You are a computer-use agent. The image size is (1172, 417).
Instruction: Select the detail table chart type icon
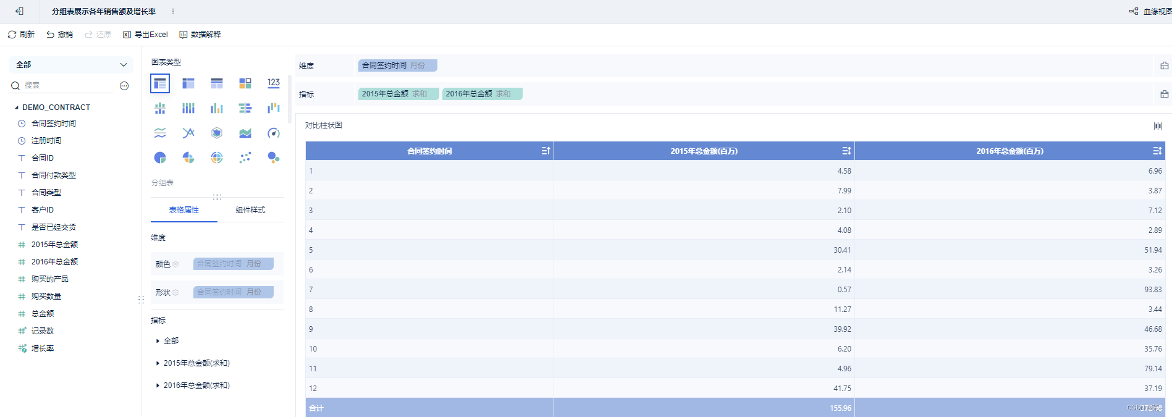[217, 83]
